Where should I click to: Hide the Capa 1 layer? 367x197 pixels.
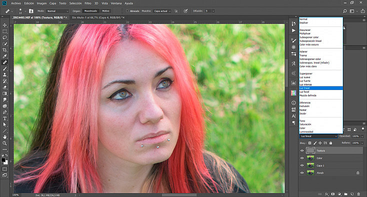[302, 165]
